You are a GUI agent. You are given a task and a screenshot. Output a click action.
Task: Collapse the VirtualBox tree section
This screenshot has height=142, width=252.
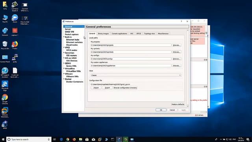click(64, 68)
